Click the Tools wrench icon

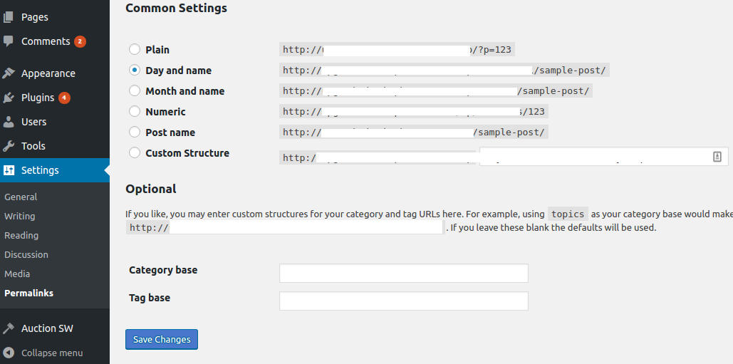tap(9, 146)
